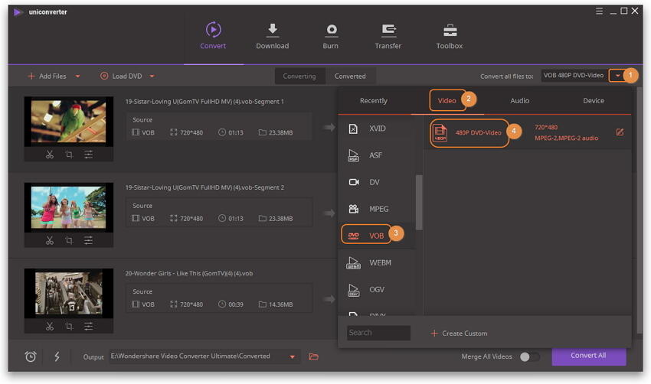This screenshot has height=384, width=651.
Task: Trim the Segment 1 video with scissors
Action: coord(50,155)
